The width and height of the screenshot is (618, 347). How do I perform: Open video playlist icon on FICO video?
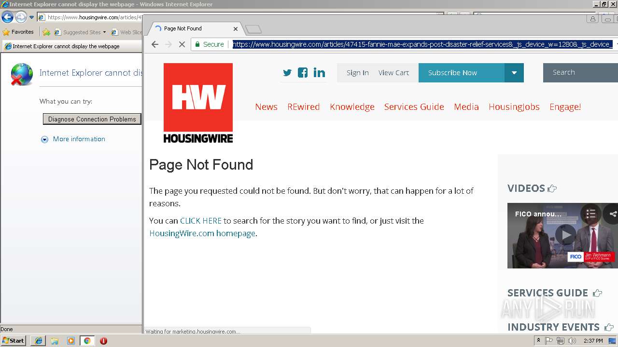[x=590, y=214]
